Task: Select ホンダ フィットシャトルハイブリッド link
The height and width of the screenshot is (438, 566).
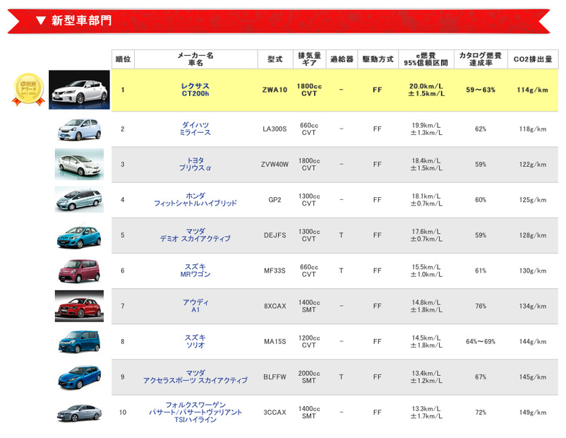Action: click(x=195, y=200)
